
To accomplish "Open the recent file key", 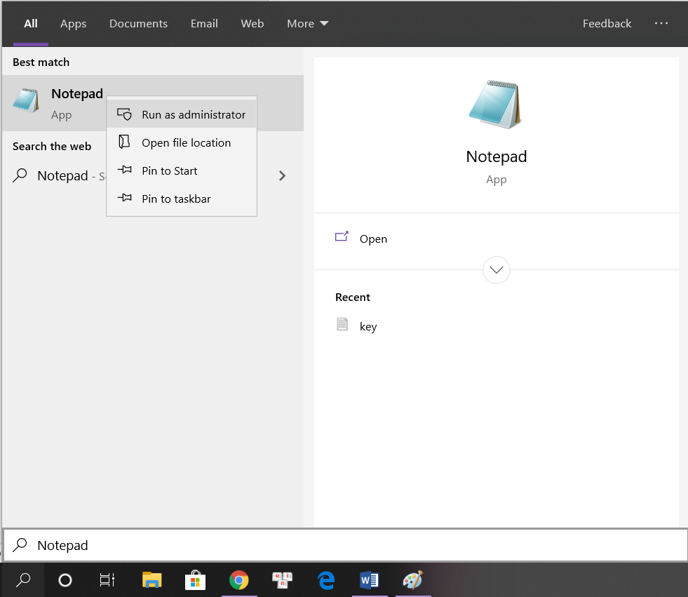I will coord(368,327).
